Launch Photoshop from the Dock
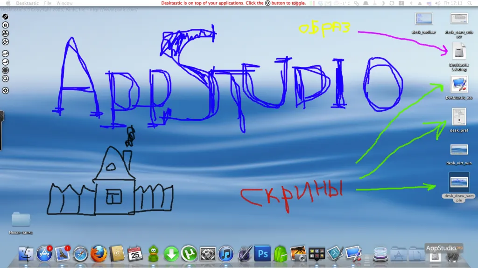The height and width of the screenshot is (268, 478). [x=262, y=254]
